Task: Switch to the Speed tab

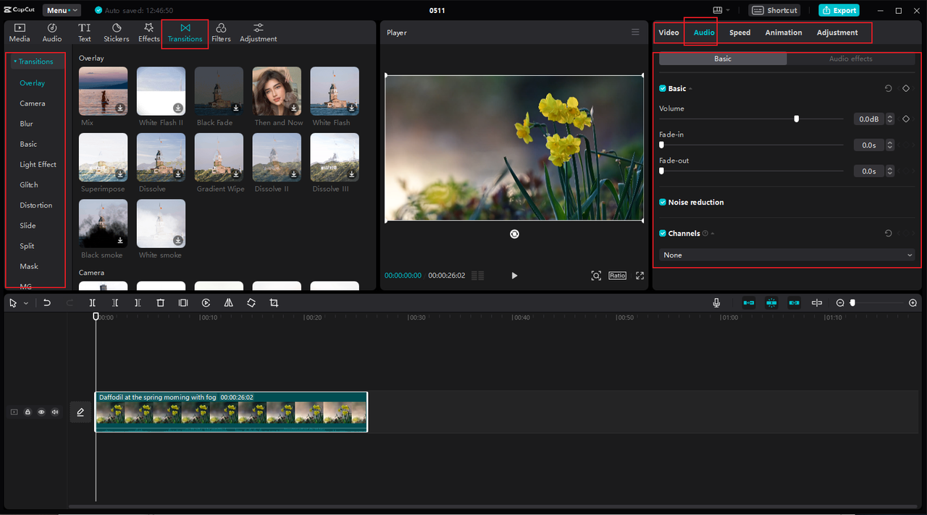Action: (x=739, y=33)
